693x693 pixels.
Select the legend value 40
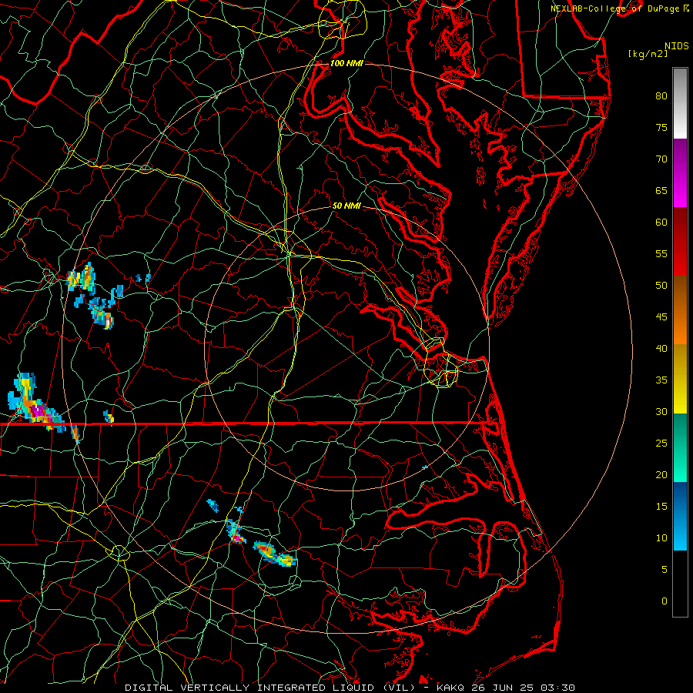coord(661,348)
